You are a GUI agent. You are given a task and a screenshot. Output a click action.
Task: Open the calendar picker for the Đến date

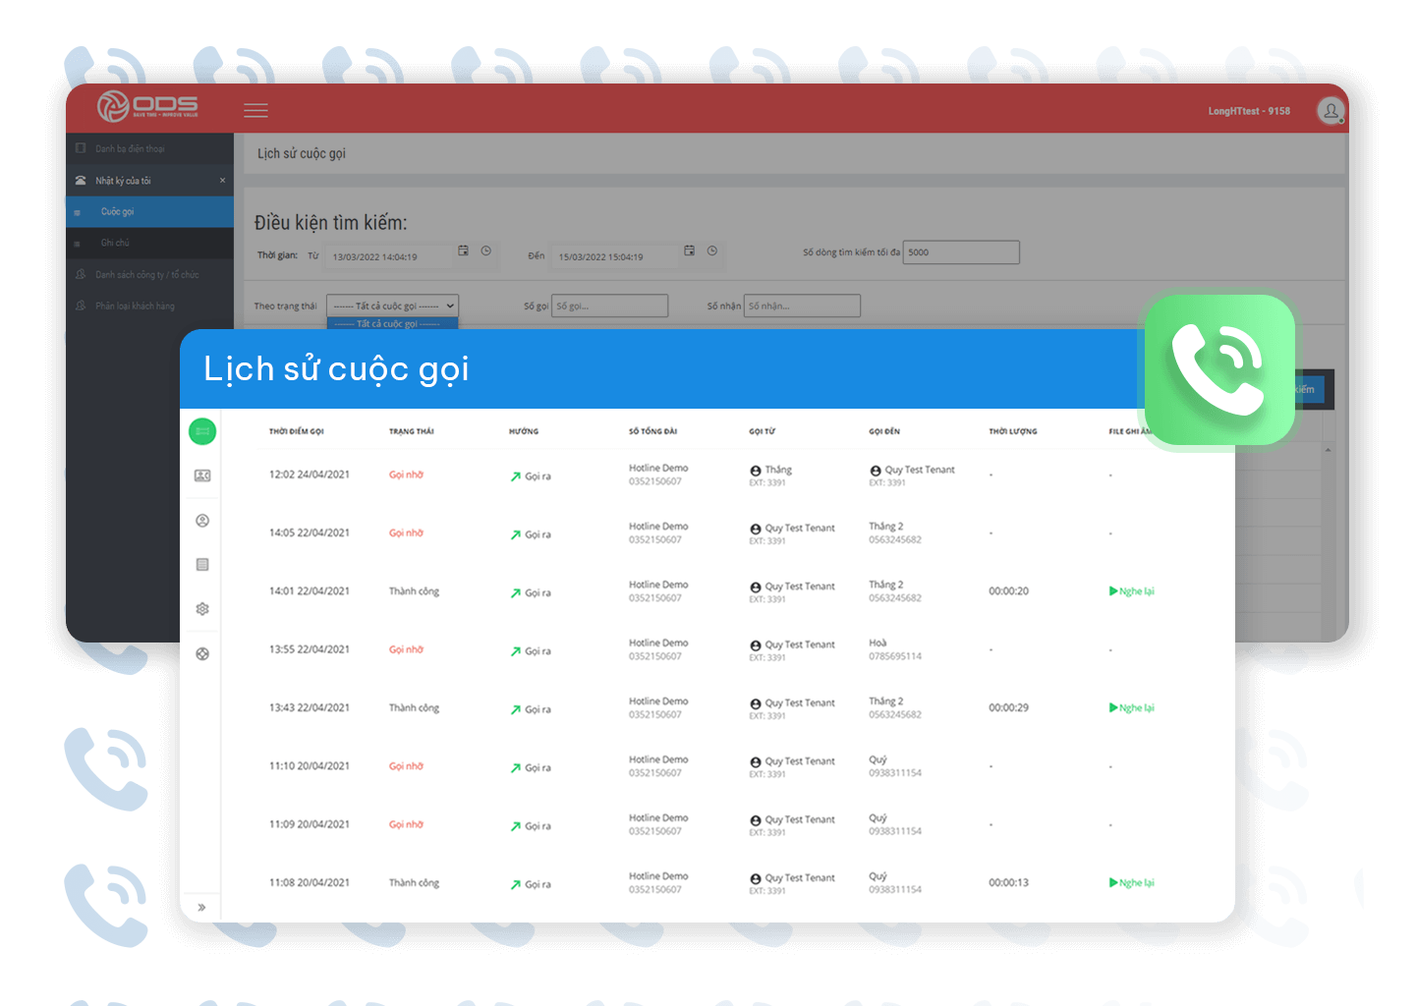(690, 251)
